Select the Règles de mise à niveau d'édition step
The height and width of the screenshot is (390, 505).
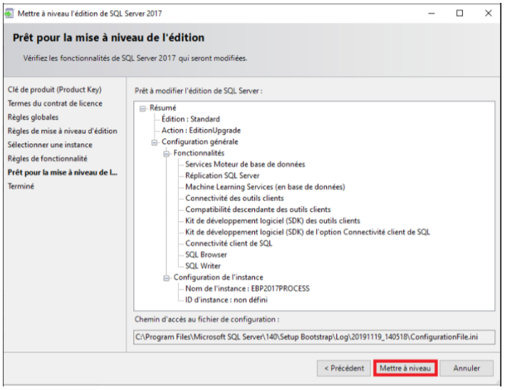coord(63,131)
